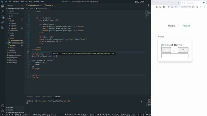Open a new browser tab
The height and width of the screenshot is (116, 207).
[179, 3]
